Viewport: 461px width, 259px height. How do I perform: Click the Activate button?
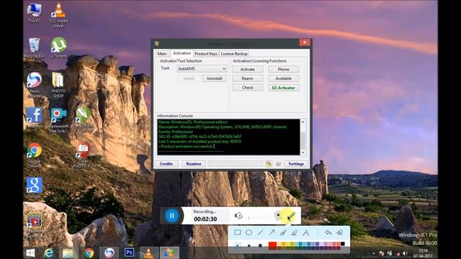(x=248, y=69)
